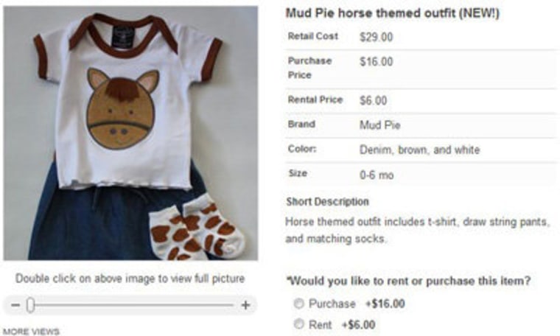
Task: Click the Rent +$6.00 label
Action: point(342,324)
